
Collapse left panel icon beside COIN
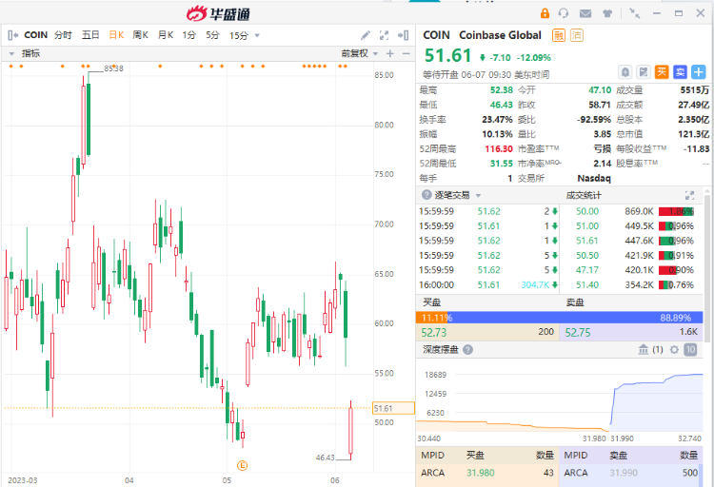[x=12, y=35]
